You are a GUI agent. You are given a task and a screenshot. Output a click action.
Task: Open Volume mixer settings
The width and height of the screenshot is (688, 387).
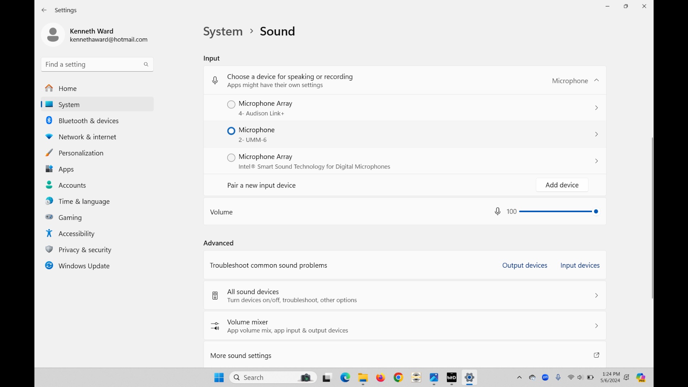(405, 326)
